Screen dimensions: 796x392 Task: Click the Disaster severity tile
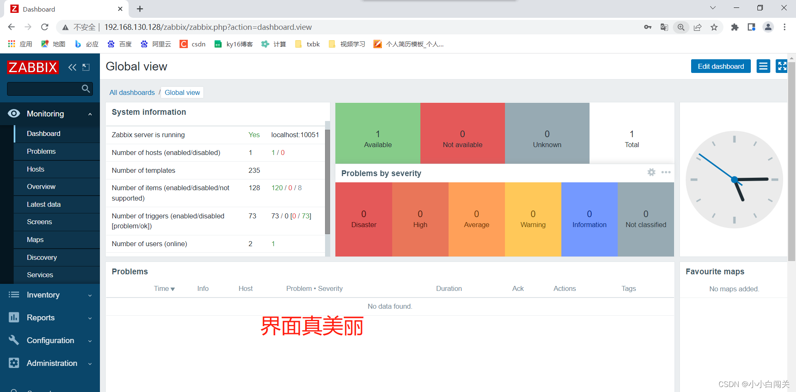click(x=364, y=219)
